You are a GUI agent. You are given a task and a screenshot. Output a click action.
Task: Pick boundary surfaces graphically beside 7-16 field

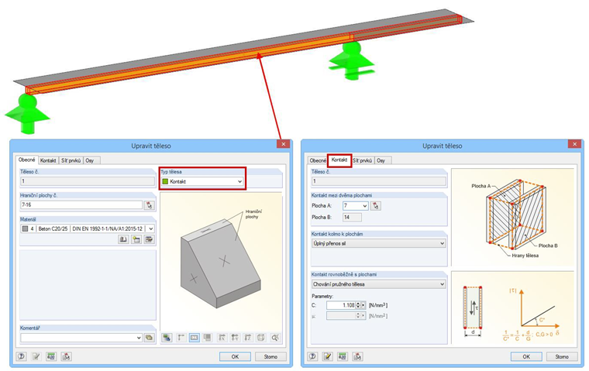coord(149,205)
